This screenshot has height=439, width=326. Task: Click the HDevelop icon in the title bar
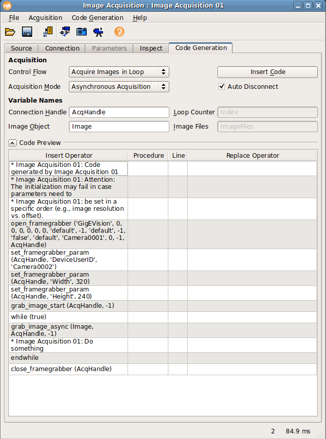pos(6,5)
